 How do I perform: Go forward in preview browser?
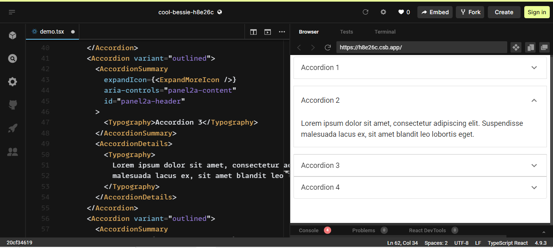pyautogui.click(x=313, y=47)
